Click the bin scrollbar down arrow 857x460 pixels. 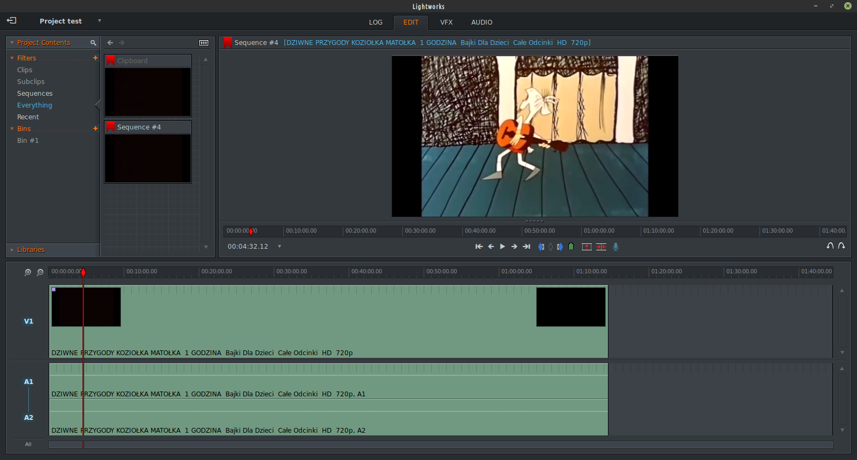click(206, 247)
